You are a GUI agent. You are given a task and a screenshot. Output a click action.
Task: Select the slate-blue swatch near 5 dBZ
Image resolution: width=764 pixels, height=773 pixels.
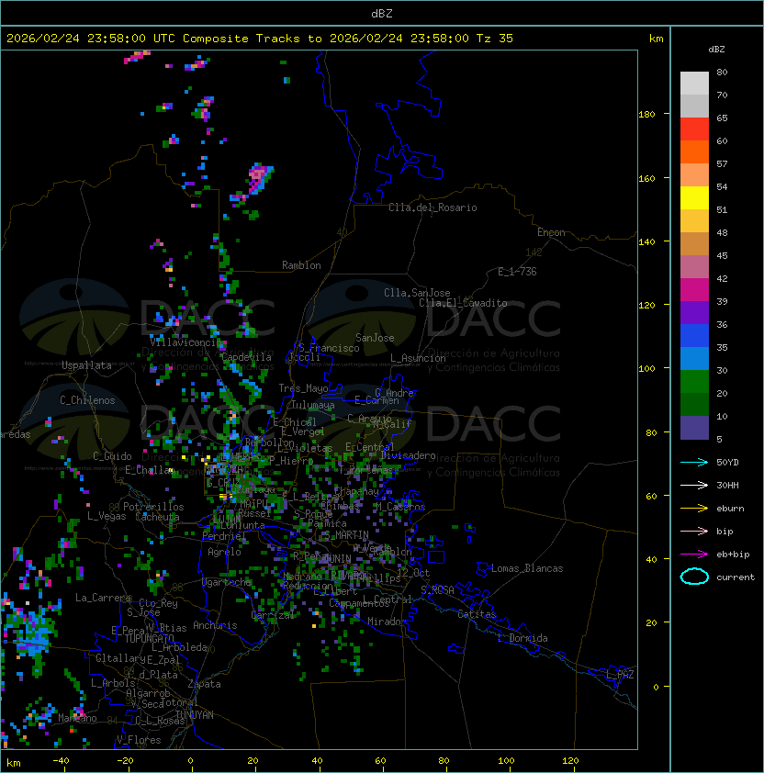point(694,428)
